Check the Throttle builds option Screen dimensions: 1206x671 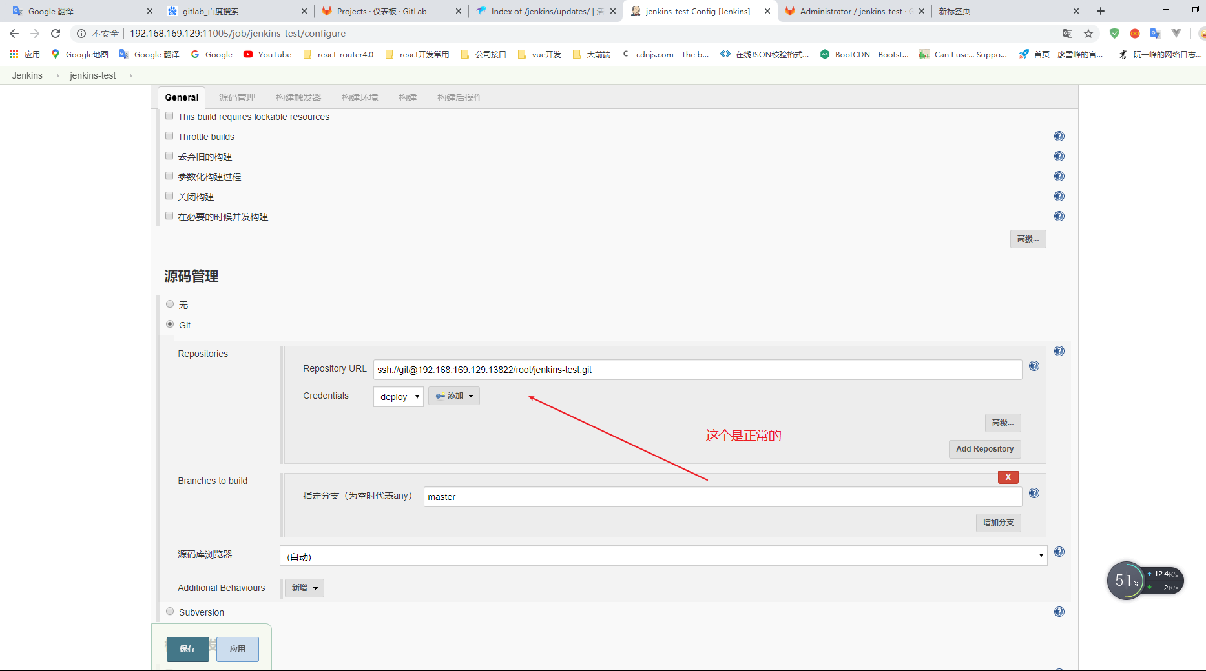click(x=169, y=136)
